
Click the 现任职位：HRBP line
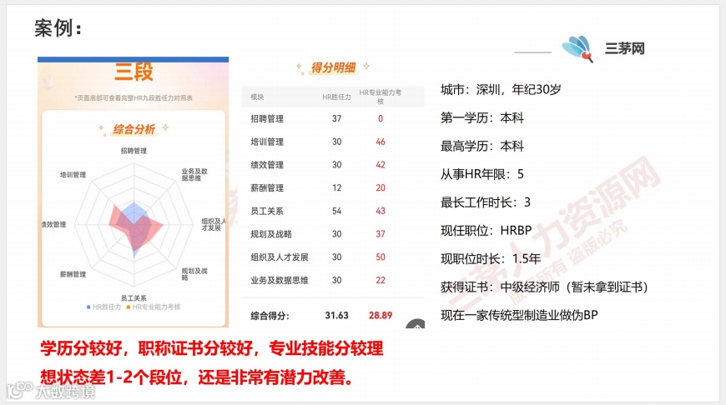click(487, 231)
